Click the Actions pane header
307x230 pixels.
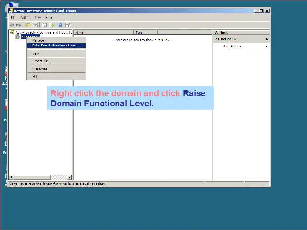point(241,33)
